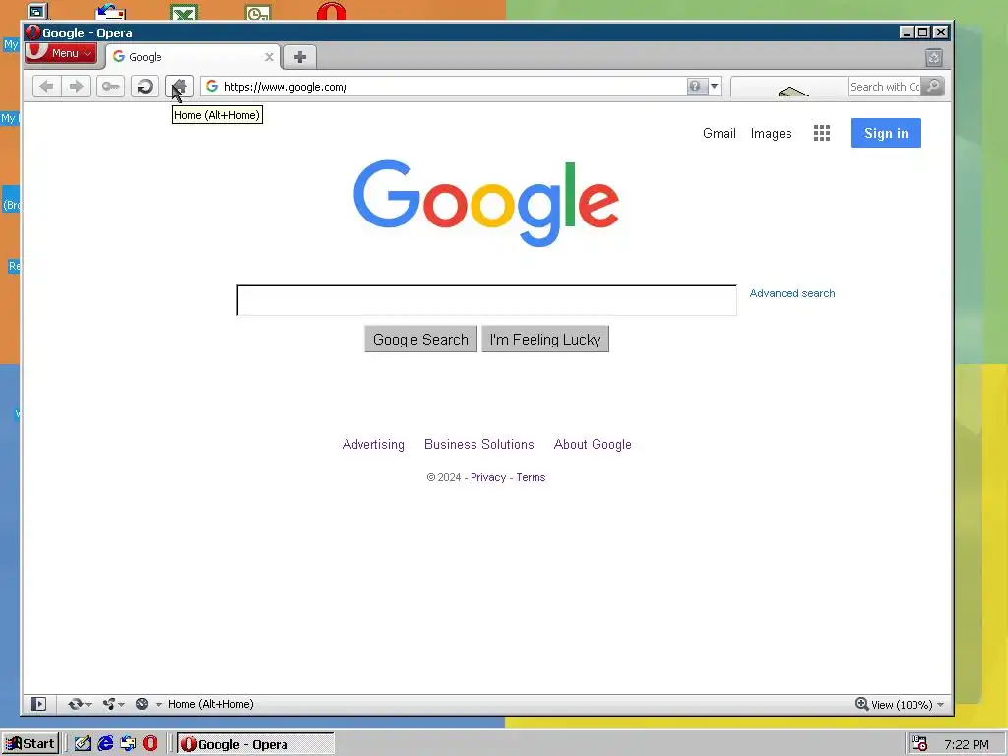Open the closed tabs trash icon

point(934,58)
